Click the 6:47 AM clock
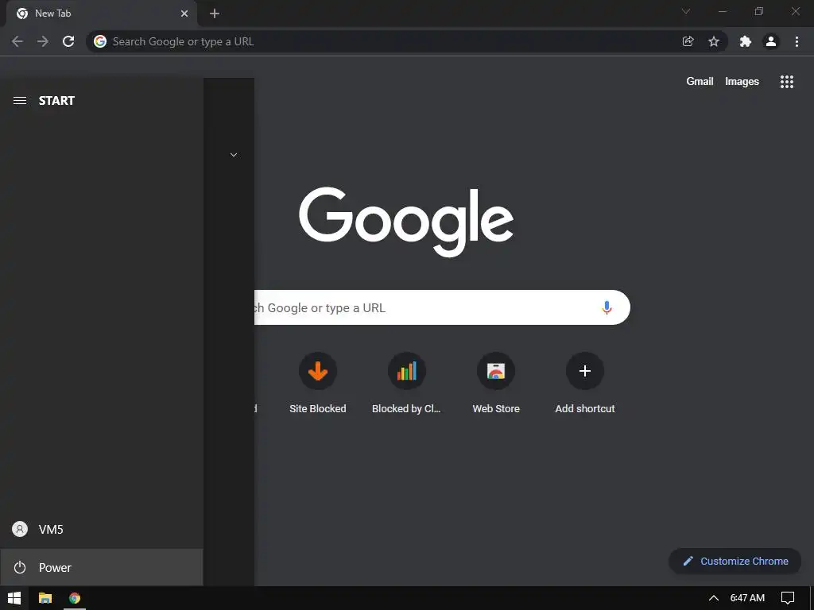Viewport: 814px width, 610px height. 747,598
